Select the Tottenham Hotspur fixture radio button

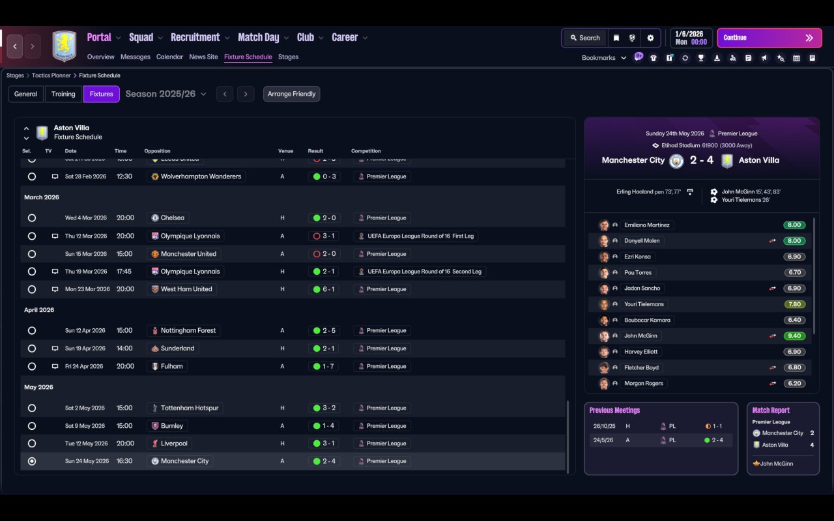point(31,408)
